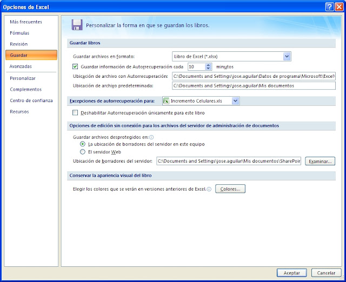The width and height of the screenshot is (346, 282).
Task: Click the Autorrecuperación minutes value field
Action: pyautogui.click(x=196, y=66)
